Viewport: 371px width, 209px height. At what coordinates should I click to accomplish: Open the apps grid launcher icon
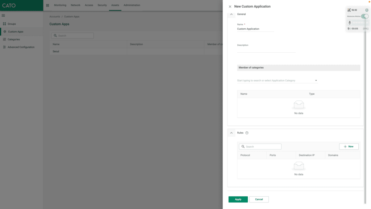tap(47, 5)
